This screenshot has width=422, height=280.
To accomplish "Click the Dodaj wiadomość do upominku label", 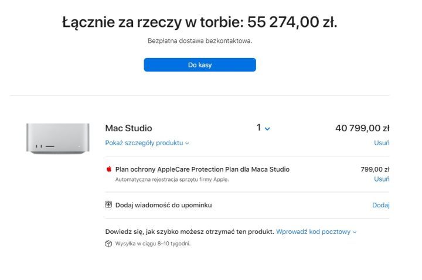I will [x=164, y=205].
